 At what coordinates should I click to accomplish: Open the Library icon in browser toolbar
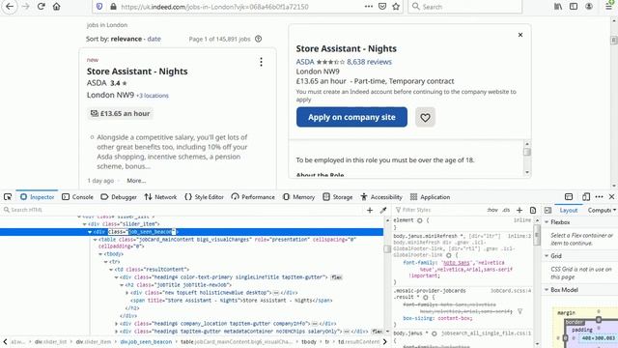point(558,7)
